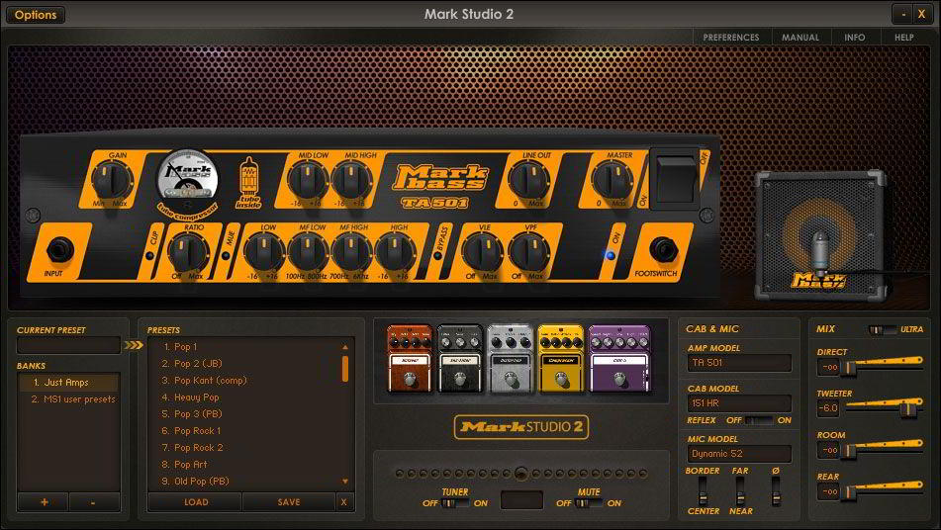Screen dimensions: 941x530
Task: Click the LOAD preset button
Action: pos(196,502)
